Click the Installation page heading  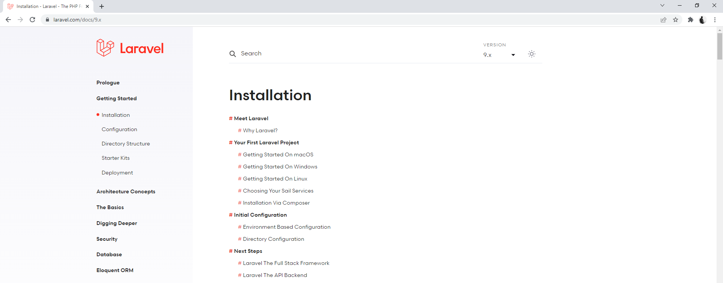click(x=270, y=95)
